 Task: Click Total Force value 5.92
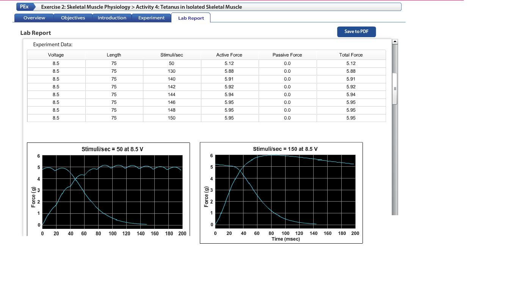tap(351, 87)
